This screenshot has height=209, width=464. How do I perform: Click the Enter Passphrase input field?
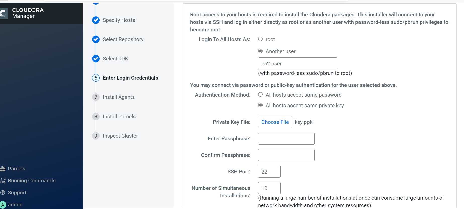(x=286, y=139)
